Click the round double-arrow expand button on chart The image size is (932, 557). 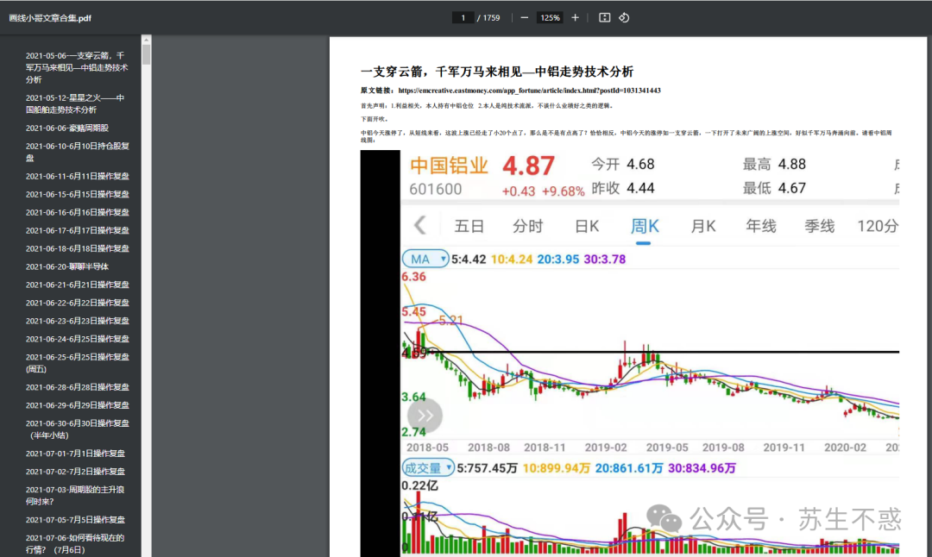(425, 416)
